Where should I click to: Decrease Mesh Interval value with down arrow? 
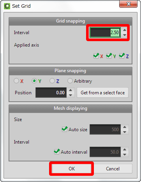(x=125, y=154)
